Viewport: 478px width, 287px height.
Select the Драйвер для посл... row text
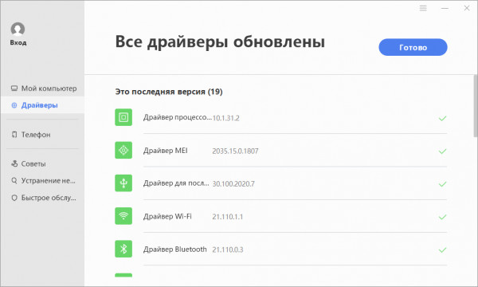click(176, 183)
